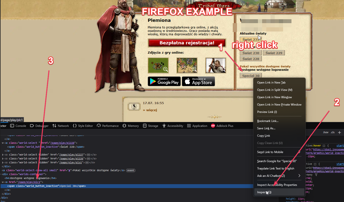Enlarge the village screenshot thumbnail
The image size is (344, 202).
click(x=187, y=65)
